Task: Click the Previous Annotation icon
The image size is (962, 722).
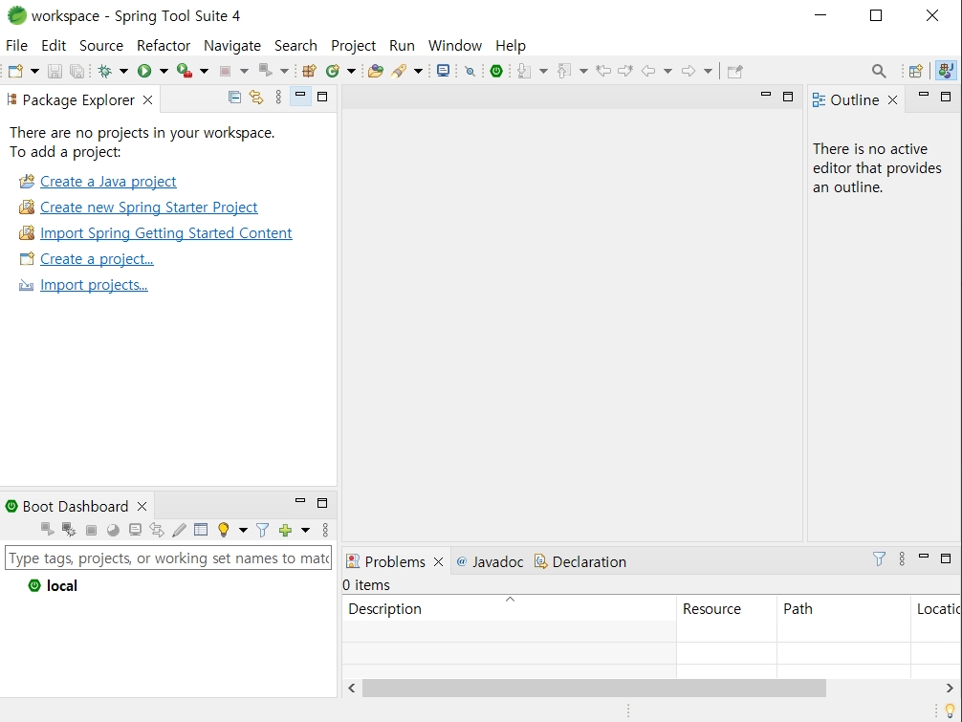Action: [x=564, y=71]
